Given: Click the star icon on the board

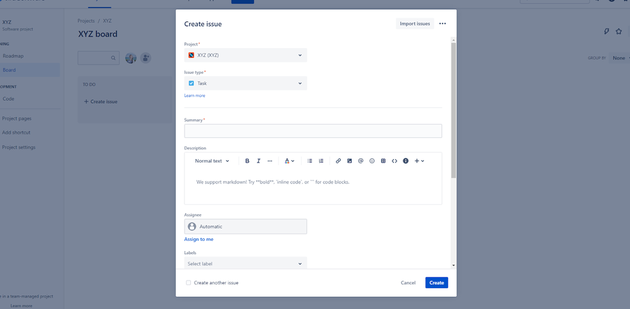Looking at the screenshot, I should [x=619, y=32].
